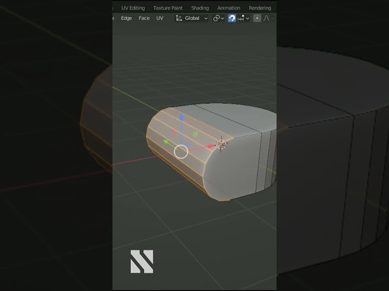Click the blue Z-axis gizmo arrow

182,117
